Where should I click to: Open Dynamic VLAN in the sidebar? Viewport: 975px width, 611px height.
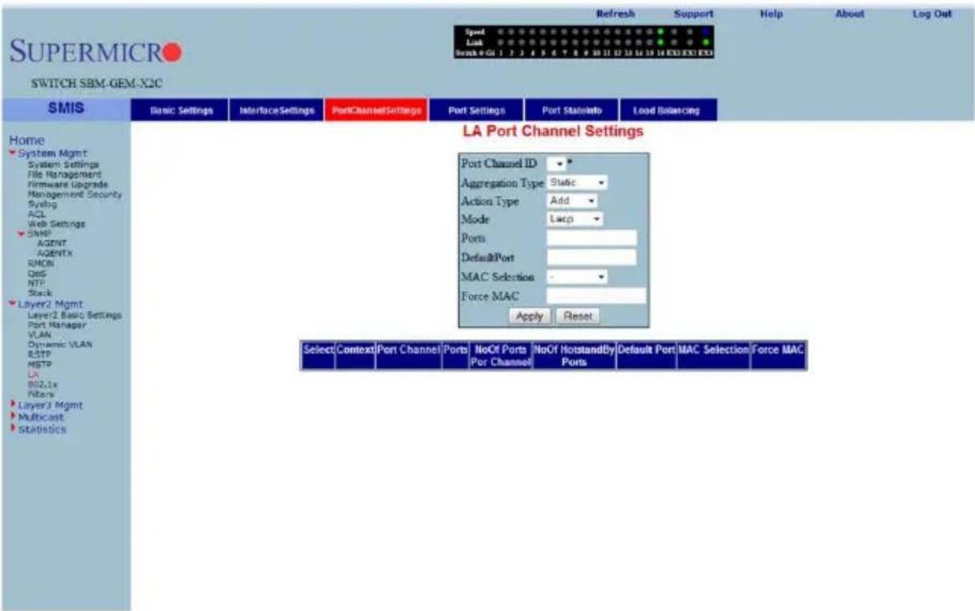click(x=60, y=344)
